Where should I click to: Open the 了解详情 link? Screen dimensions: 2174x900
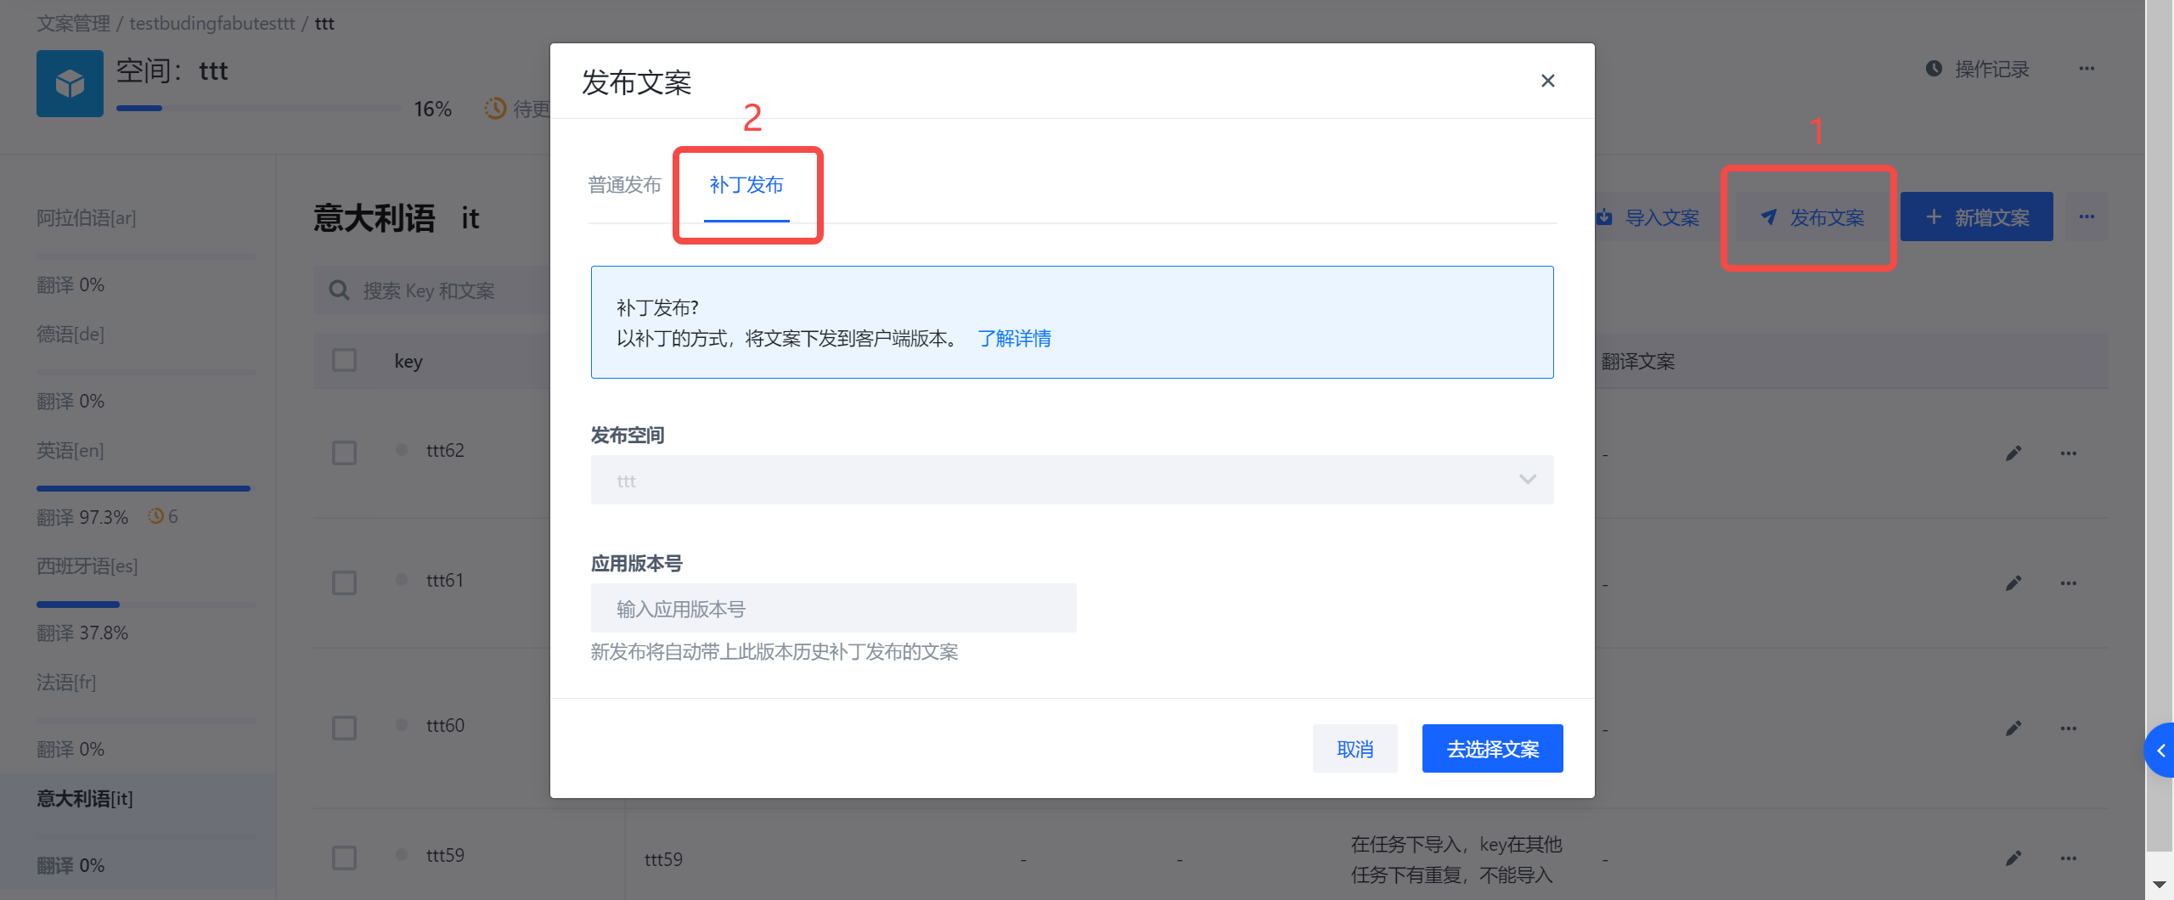tap(1014, 339)
